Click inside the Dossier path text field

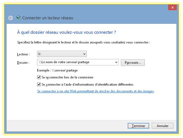(x=76, y=62)
